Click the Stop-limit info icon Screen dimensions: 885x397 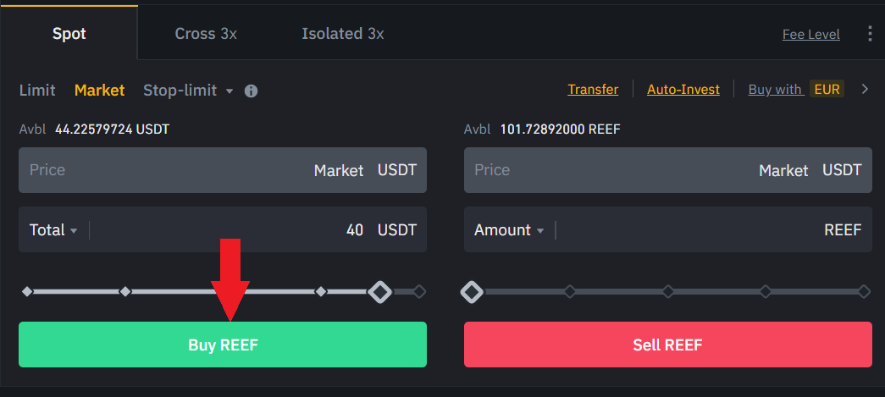[251, 91]
